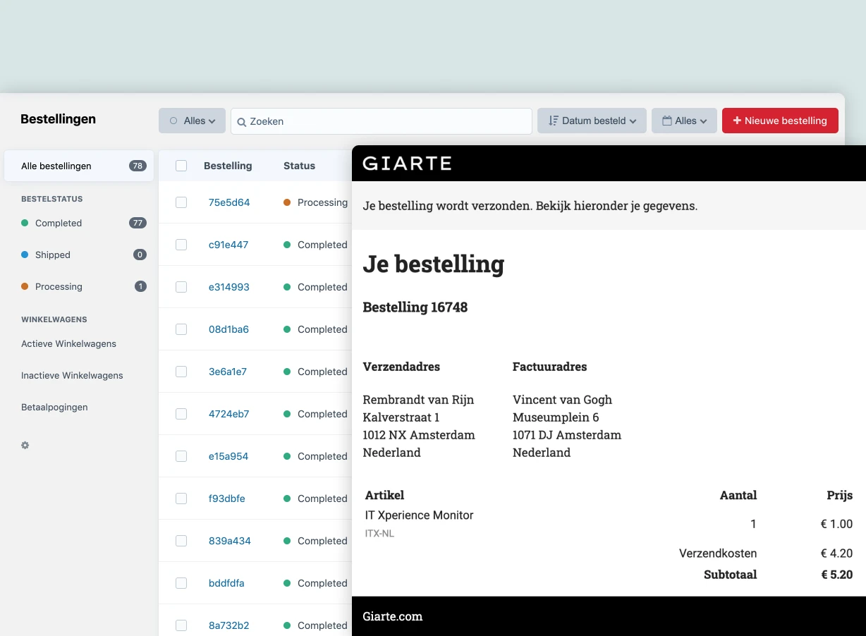Image resolution: width=866 pixels, height=636 pixels.
Task: Click the blue dot beside Shipped
Action: 25,255
